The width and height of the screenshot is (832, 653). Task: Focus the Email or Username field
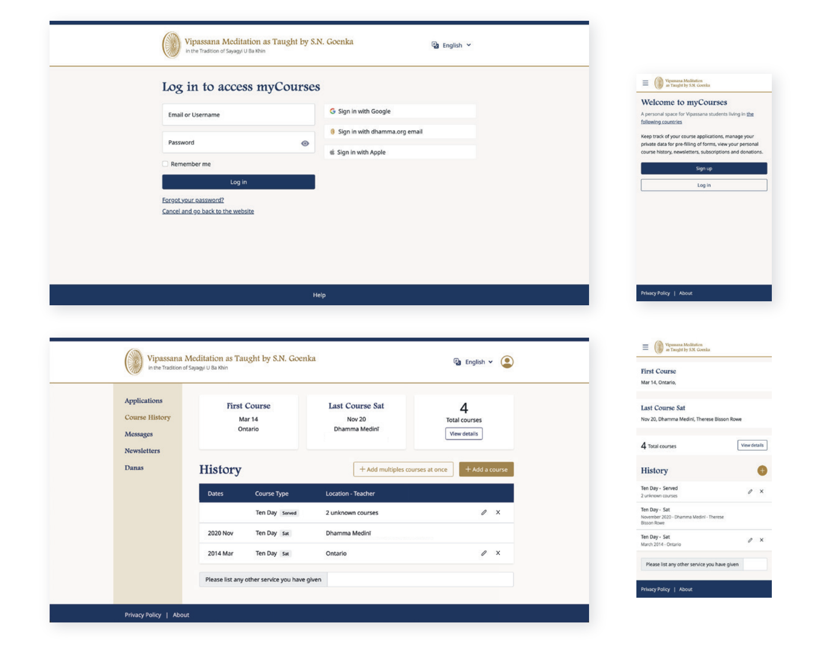239,115
